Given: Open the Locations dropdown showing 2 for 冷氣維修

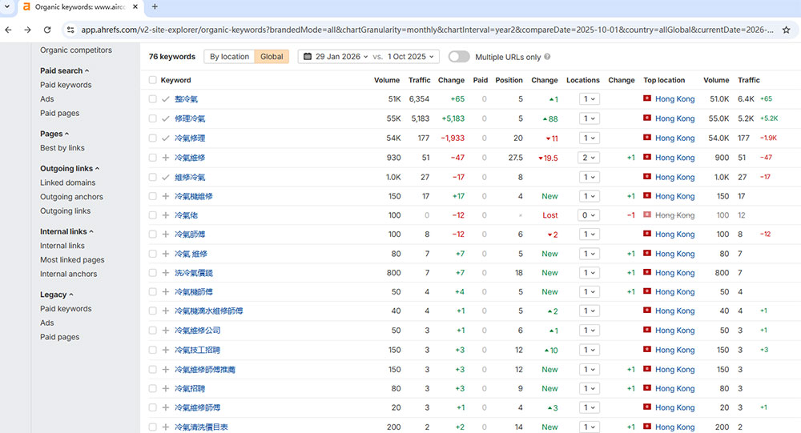Looking at the screenshot, I should pos(589,158).
